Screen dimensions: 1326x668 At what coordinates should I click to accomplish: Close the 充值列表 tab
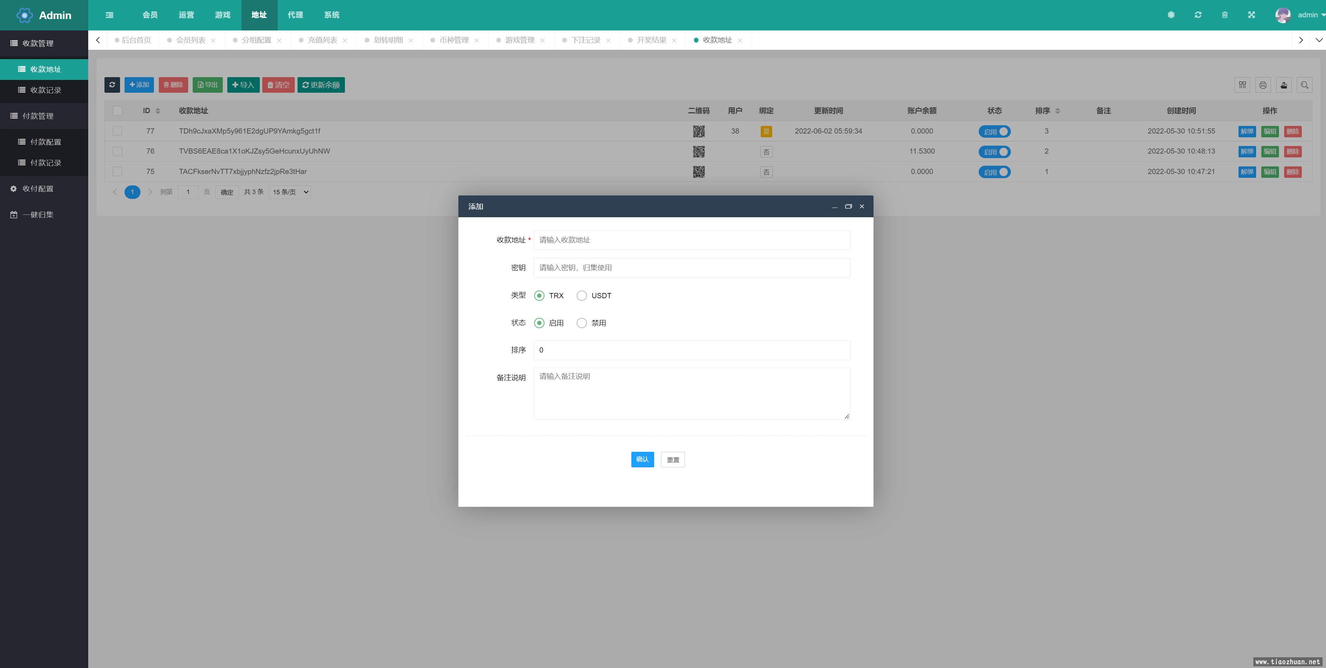345,40
